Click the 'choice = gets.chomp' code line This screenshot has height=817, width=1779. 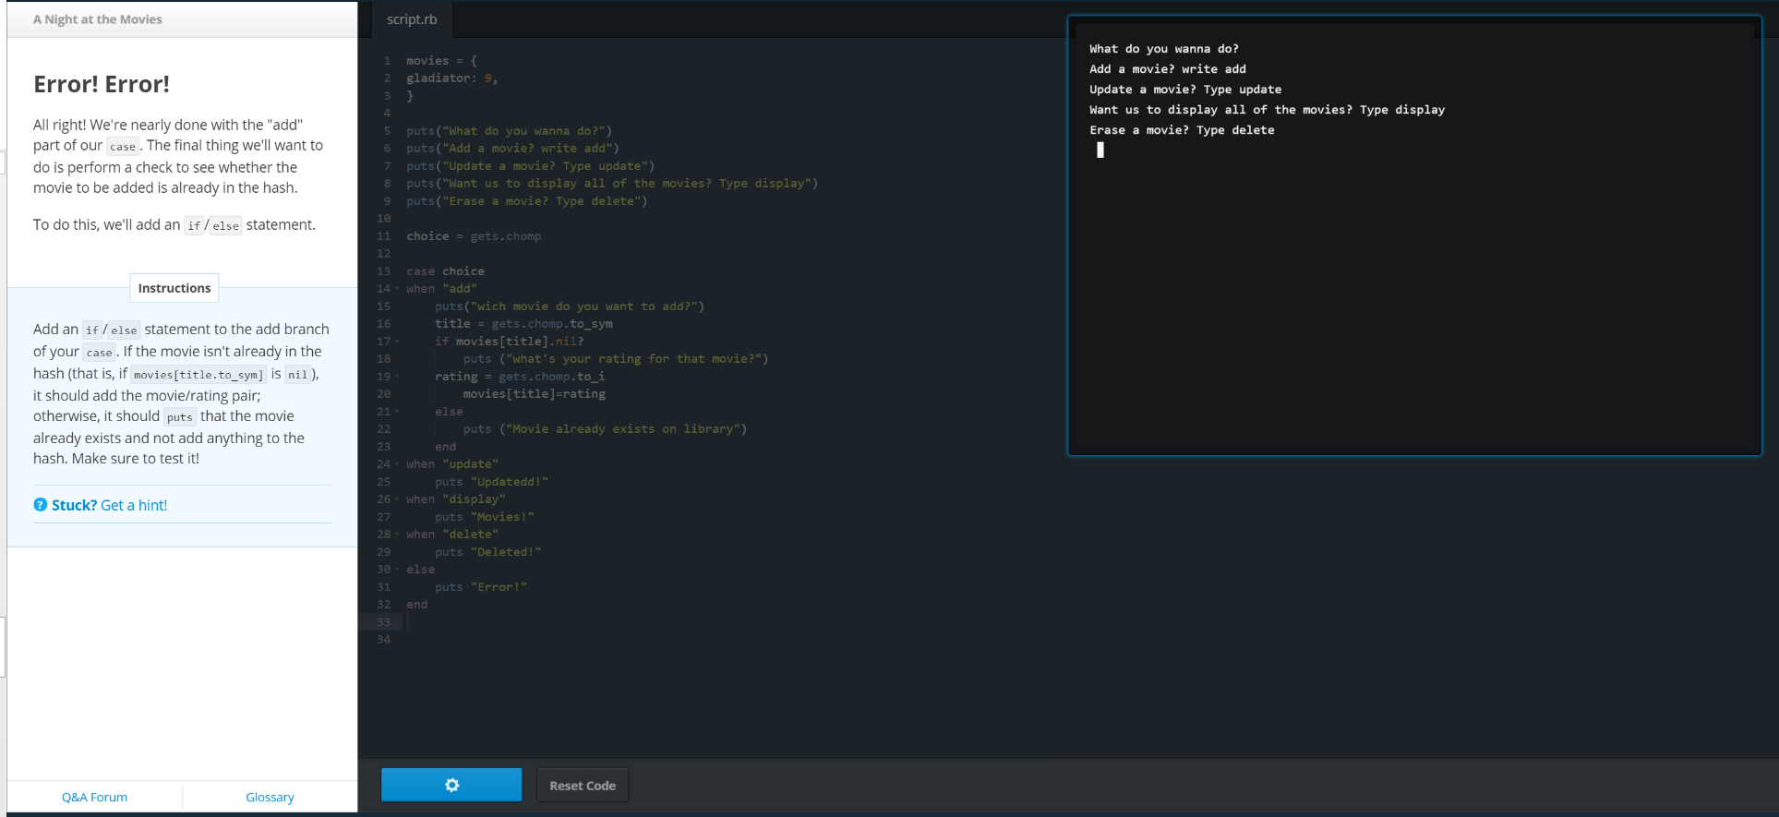click(x=474, y=236)
